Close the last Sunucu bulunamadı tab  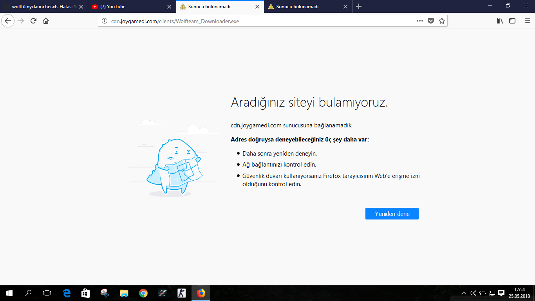(345, 7)
